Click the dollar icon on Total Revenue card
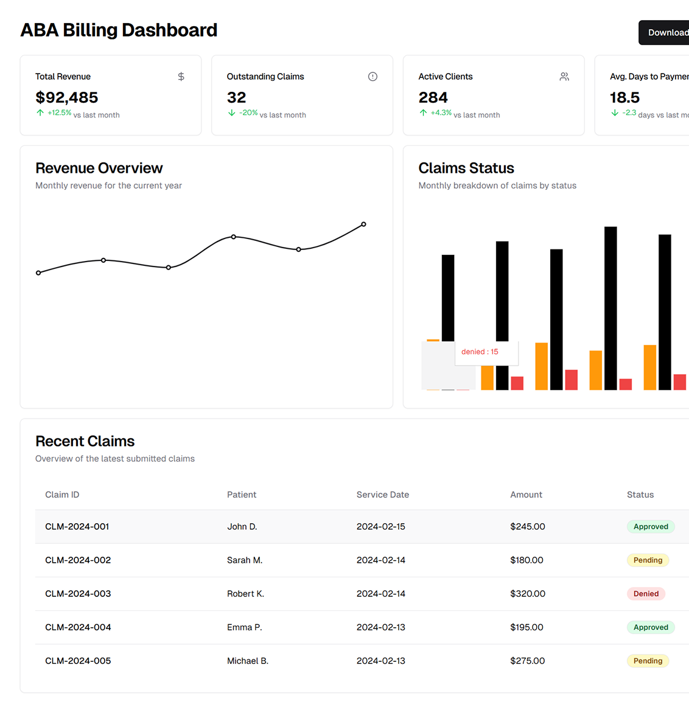The height and width of the screenshot is (713, 689). pos(180,77)
